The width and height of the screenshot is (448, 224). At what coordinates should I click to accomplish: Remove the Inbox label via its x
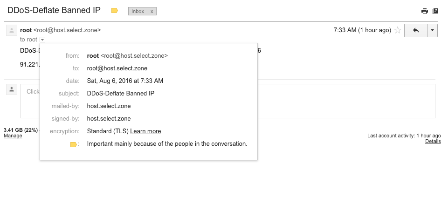152,12
